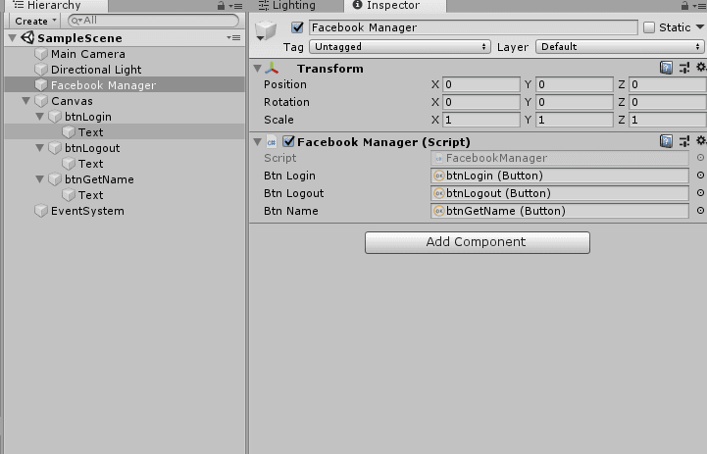Select Text under btnGetName
Screen dimensions: 707x454
pos(125,195)
